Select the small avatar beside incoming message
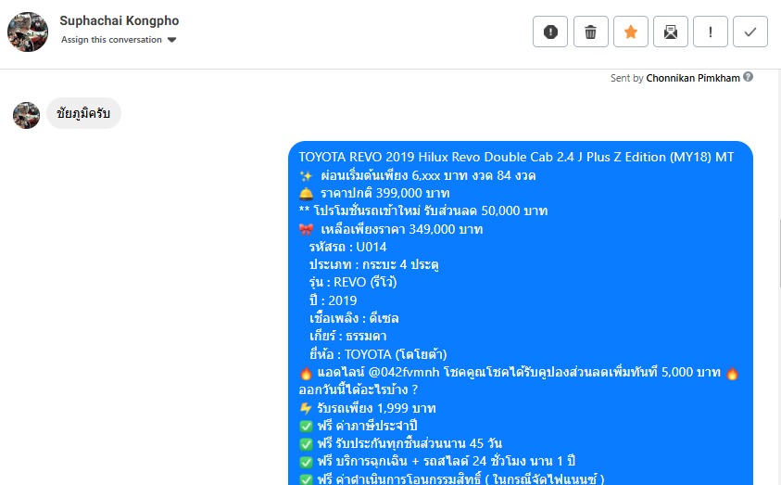This screenshot has height=485, width=781. (26, 115)
